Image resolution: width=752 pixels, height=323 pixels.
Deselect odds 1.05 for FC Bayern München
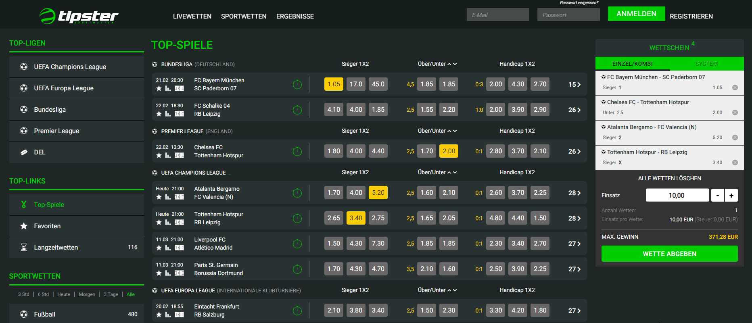334,84
